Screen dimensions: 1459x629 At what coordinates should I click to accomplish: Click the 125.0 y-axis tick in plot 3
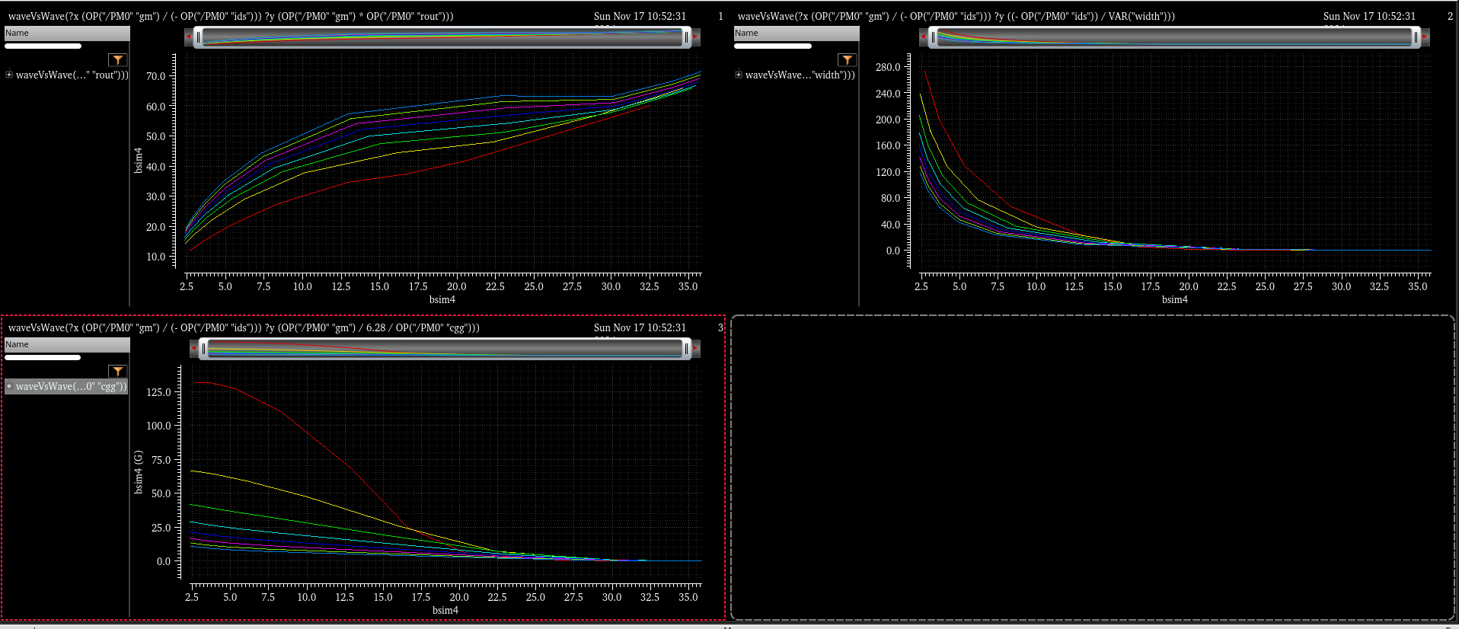pos(158,392)
